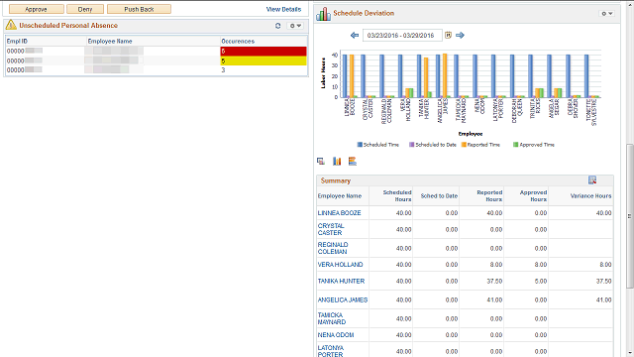Switch to vertical bar chart view

[x=337, y=161]
